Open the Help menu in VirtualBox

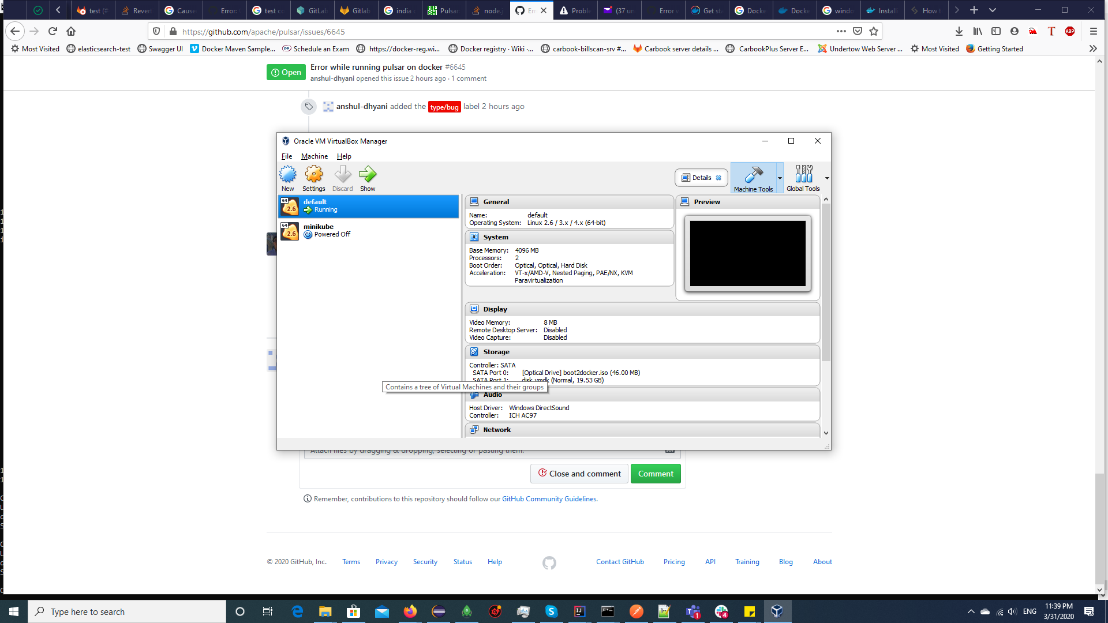tap(344, 156)
